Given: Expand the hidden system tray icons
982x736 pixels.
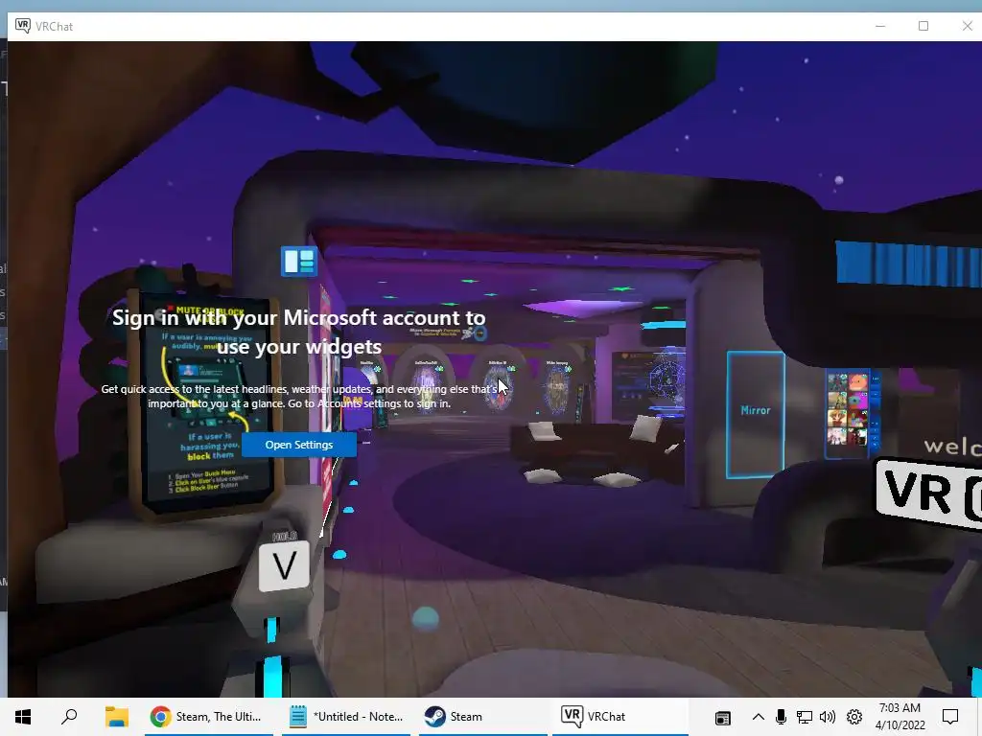Looking at the screenshot, I should pyautogui.click(x=758, y=717).
